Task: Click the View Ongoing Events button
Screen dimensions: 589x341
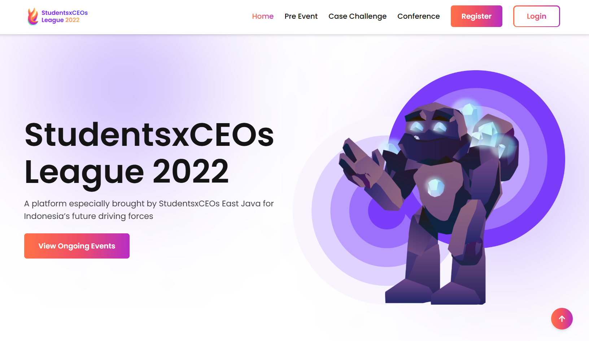Action: [x=77, y=246]
